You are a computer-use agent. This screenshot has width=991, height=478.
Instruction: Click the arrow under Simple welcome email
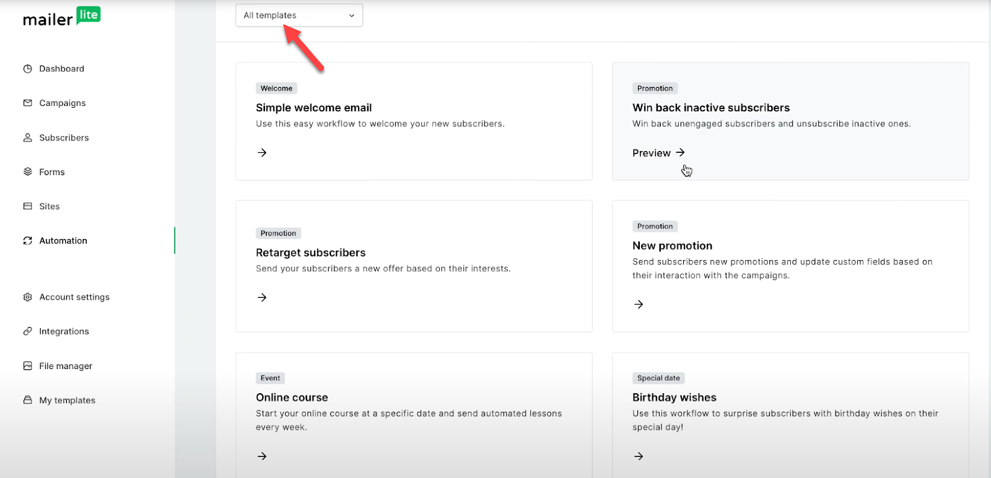pyautogui.click(x=262, y=152)
